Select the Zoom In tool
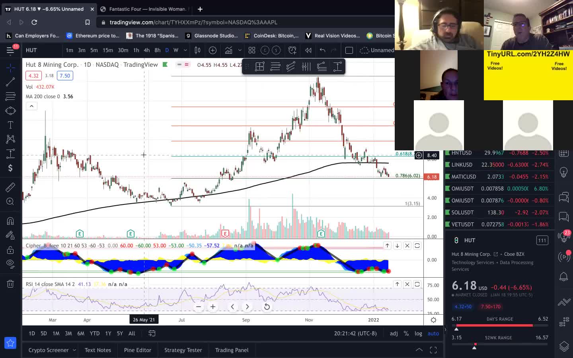This screenshot has width=573, height=358. pos(10,201)
